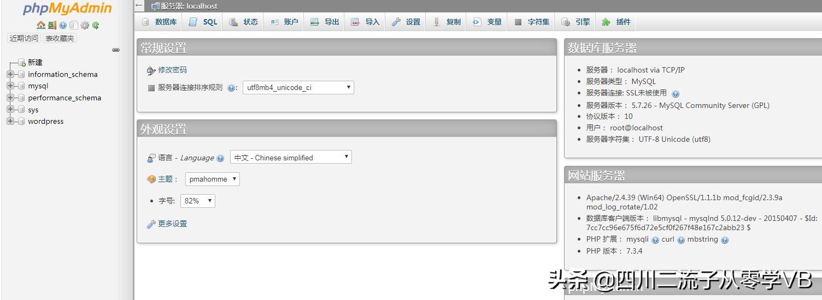Viewport: 822px width, 300px height.
Task: Click the mysql database cylinder icon
Action: tap(22, 86)
